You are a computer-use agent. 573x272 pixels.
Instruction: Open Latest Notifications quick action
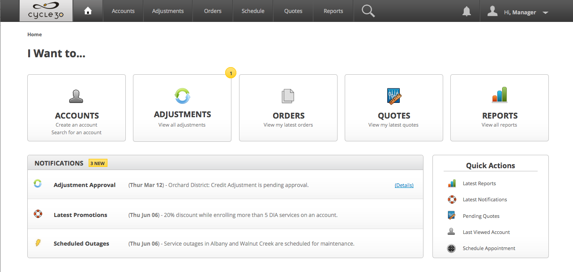pyautogui.click(x=485, y=200)
